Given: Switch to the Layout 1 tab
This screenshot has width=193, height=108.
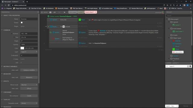Looking at the screenshot, I should coord(81,12).
